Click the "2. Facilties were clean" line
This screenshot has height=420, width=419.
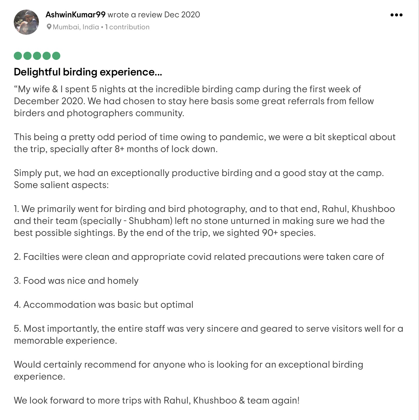coord(199,257)
